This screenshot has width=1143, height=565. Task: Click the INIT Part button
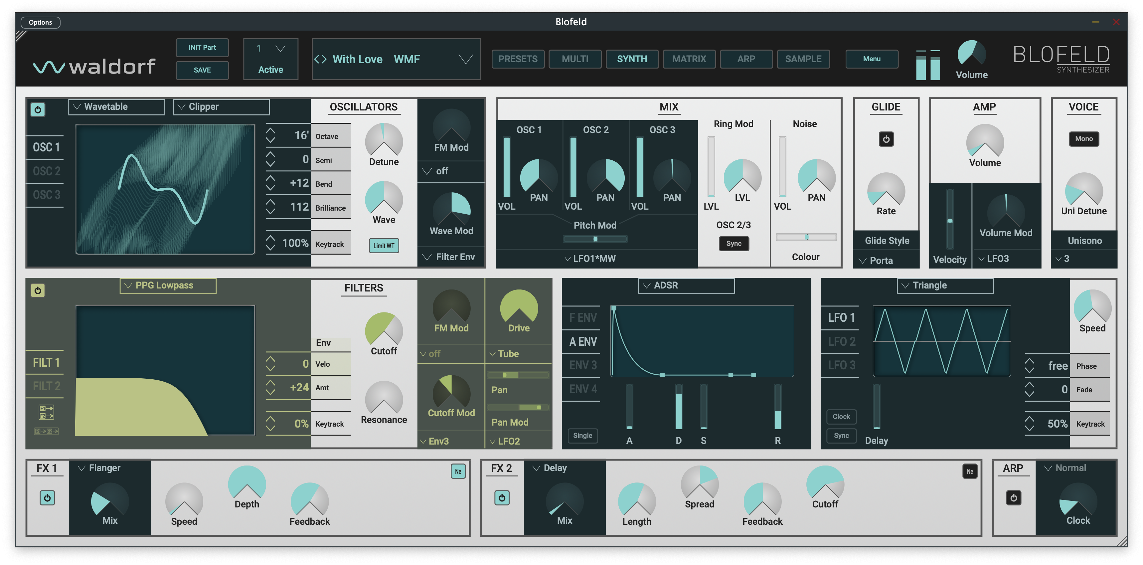coord(202,48)
